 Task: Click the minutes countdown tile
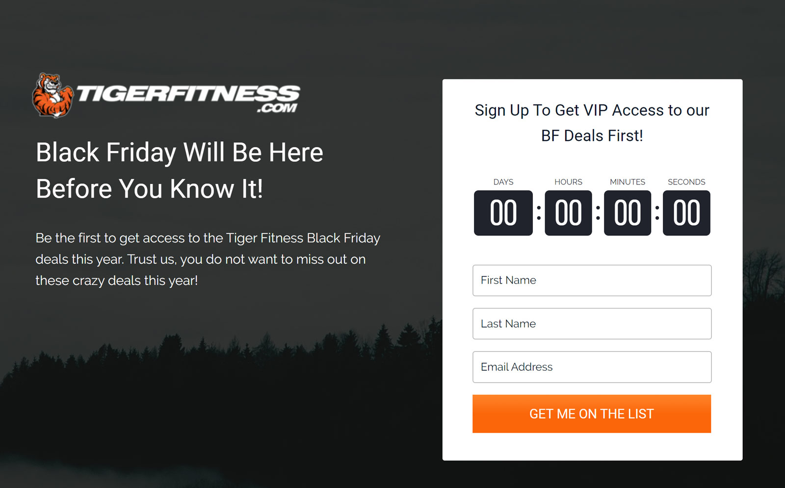tap(628, 213)
